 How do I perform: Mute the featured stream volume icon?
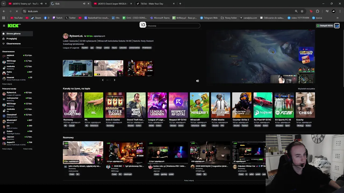pyautogui.click(x=198, y=81)
